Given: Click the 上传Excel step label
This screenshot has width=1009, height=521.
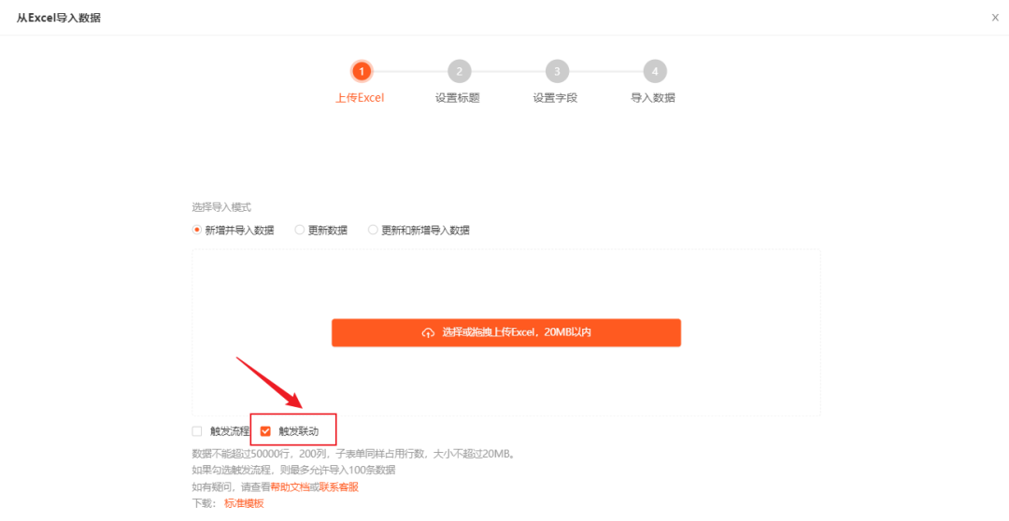Looking at the screenshot, I should coord(360,98).
